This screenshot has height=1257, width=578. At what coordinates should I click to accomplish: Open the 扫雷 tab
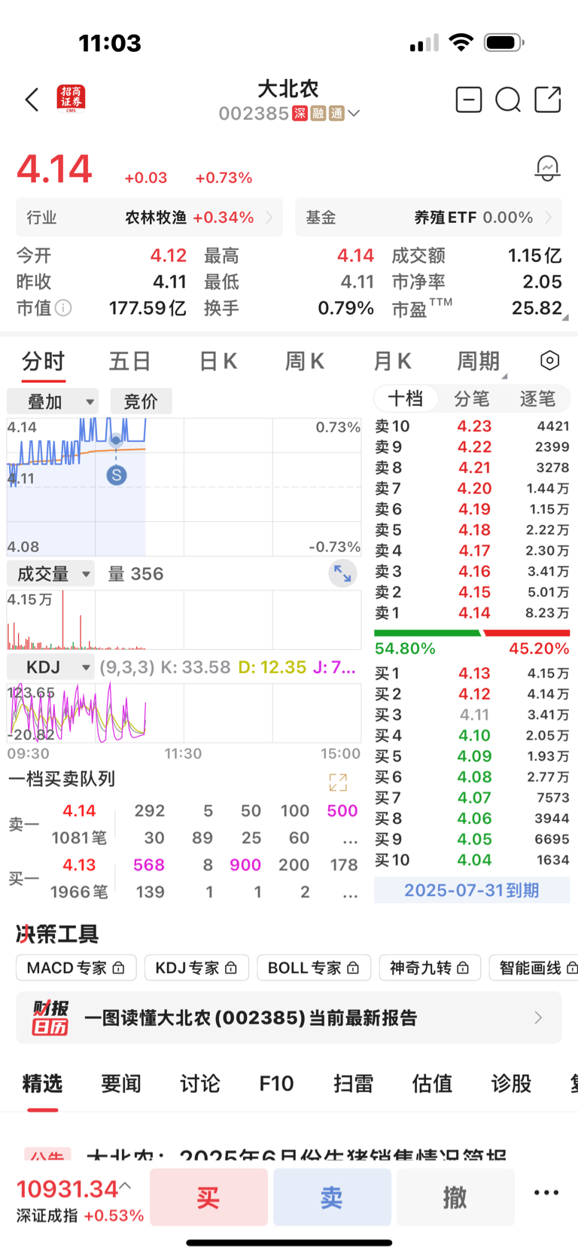354,1084
